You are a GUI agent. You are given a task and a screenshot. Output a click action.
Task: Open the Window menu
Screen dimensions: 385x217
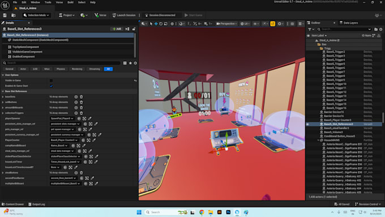pos(35,2)
